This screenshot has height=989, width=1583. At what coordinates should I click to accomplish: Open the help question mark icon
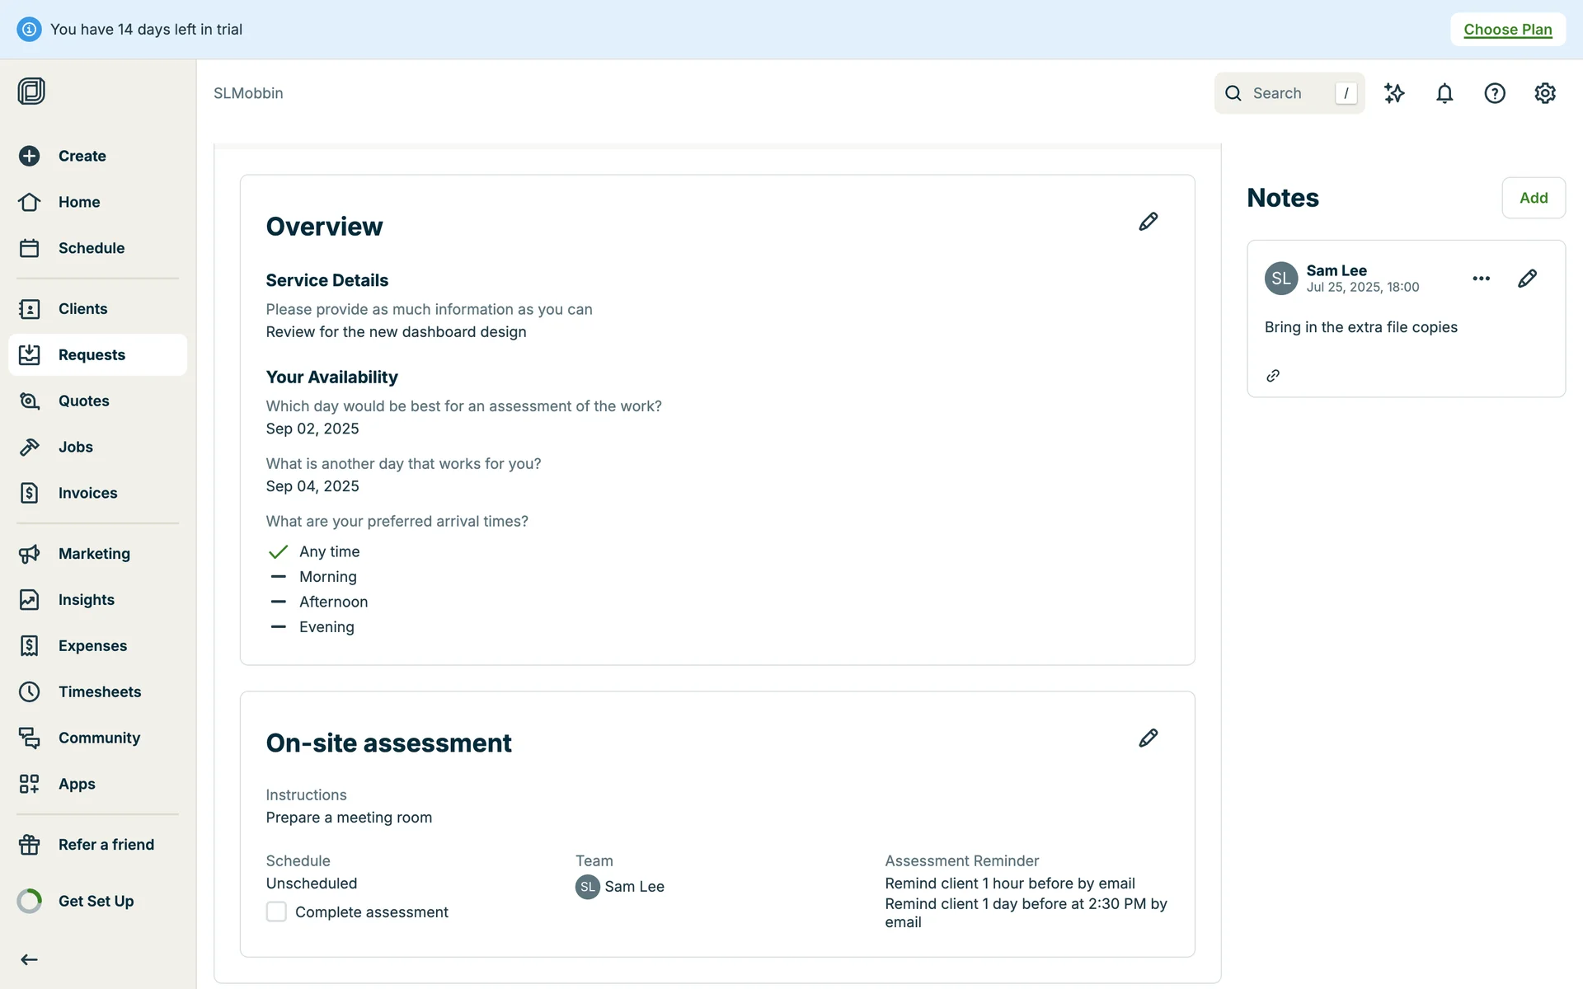(1495, 93)
